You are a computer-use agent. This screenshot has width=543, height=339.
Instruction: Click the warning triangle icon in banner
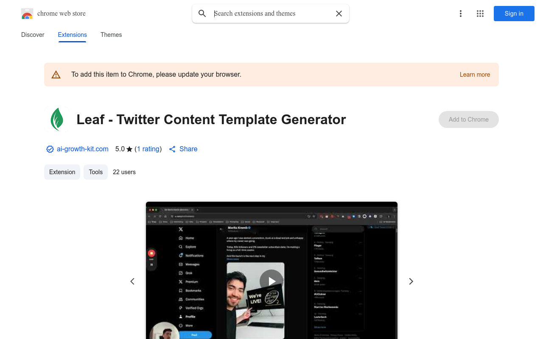pyautogui.click(x=56, y=75)
